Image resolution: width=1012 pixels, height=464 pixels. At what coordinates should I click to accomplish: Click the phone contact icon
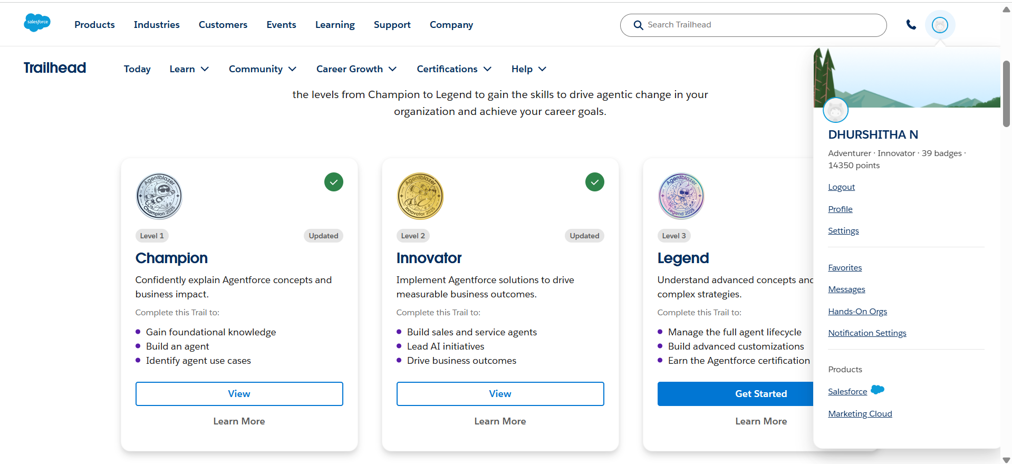click(x=911, y=25)
